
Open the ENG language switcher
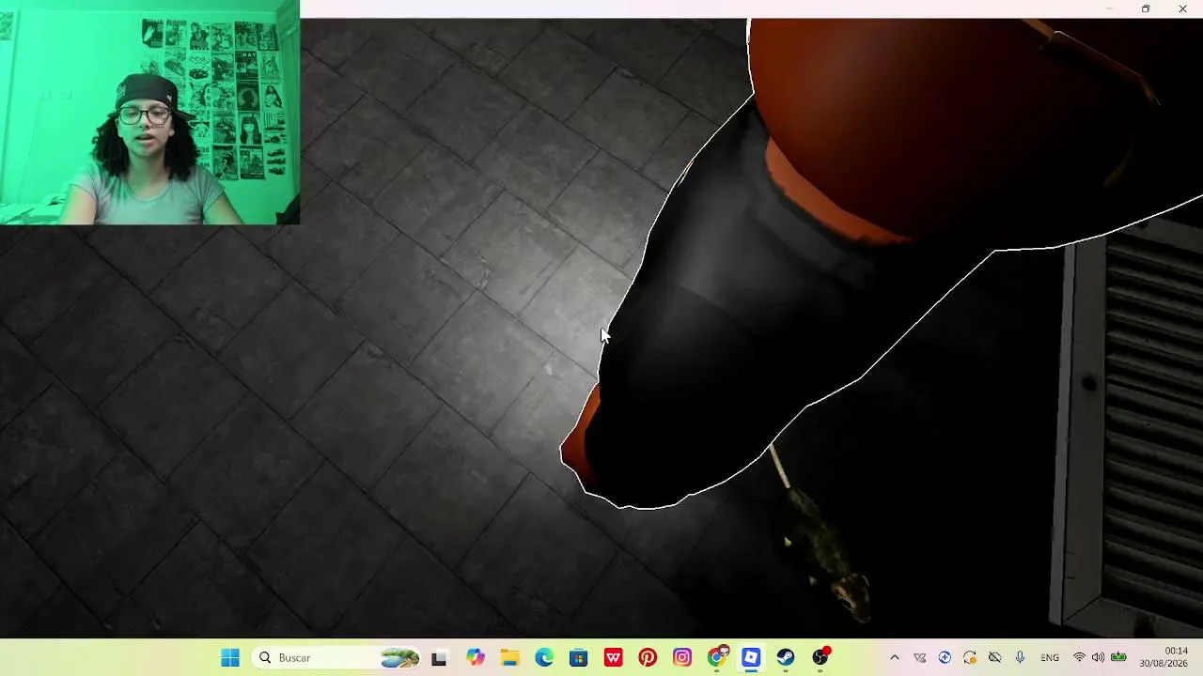(x=1050, y=657)
